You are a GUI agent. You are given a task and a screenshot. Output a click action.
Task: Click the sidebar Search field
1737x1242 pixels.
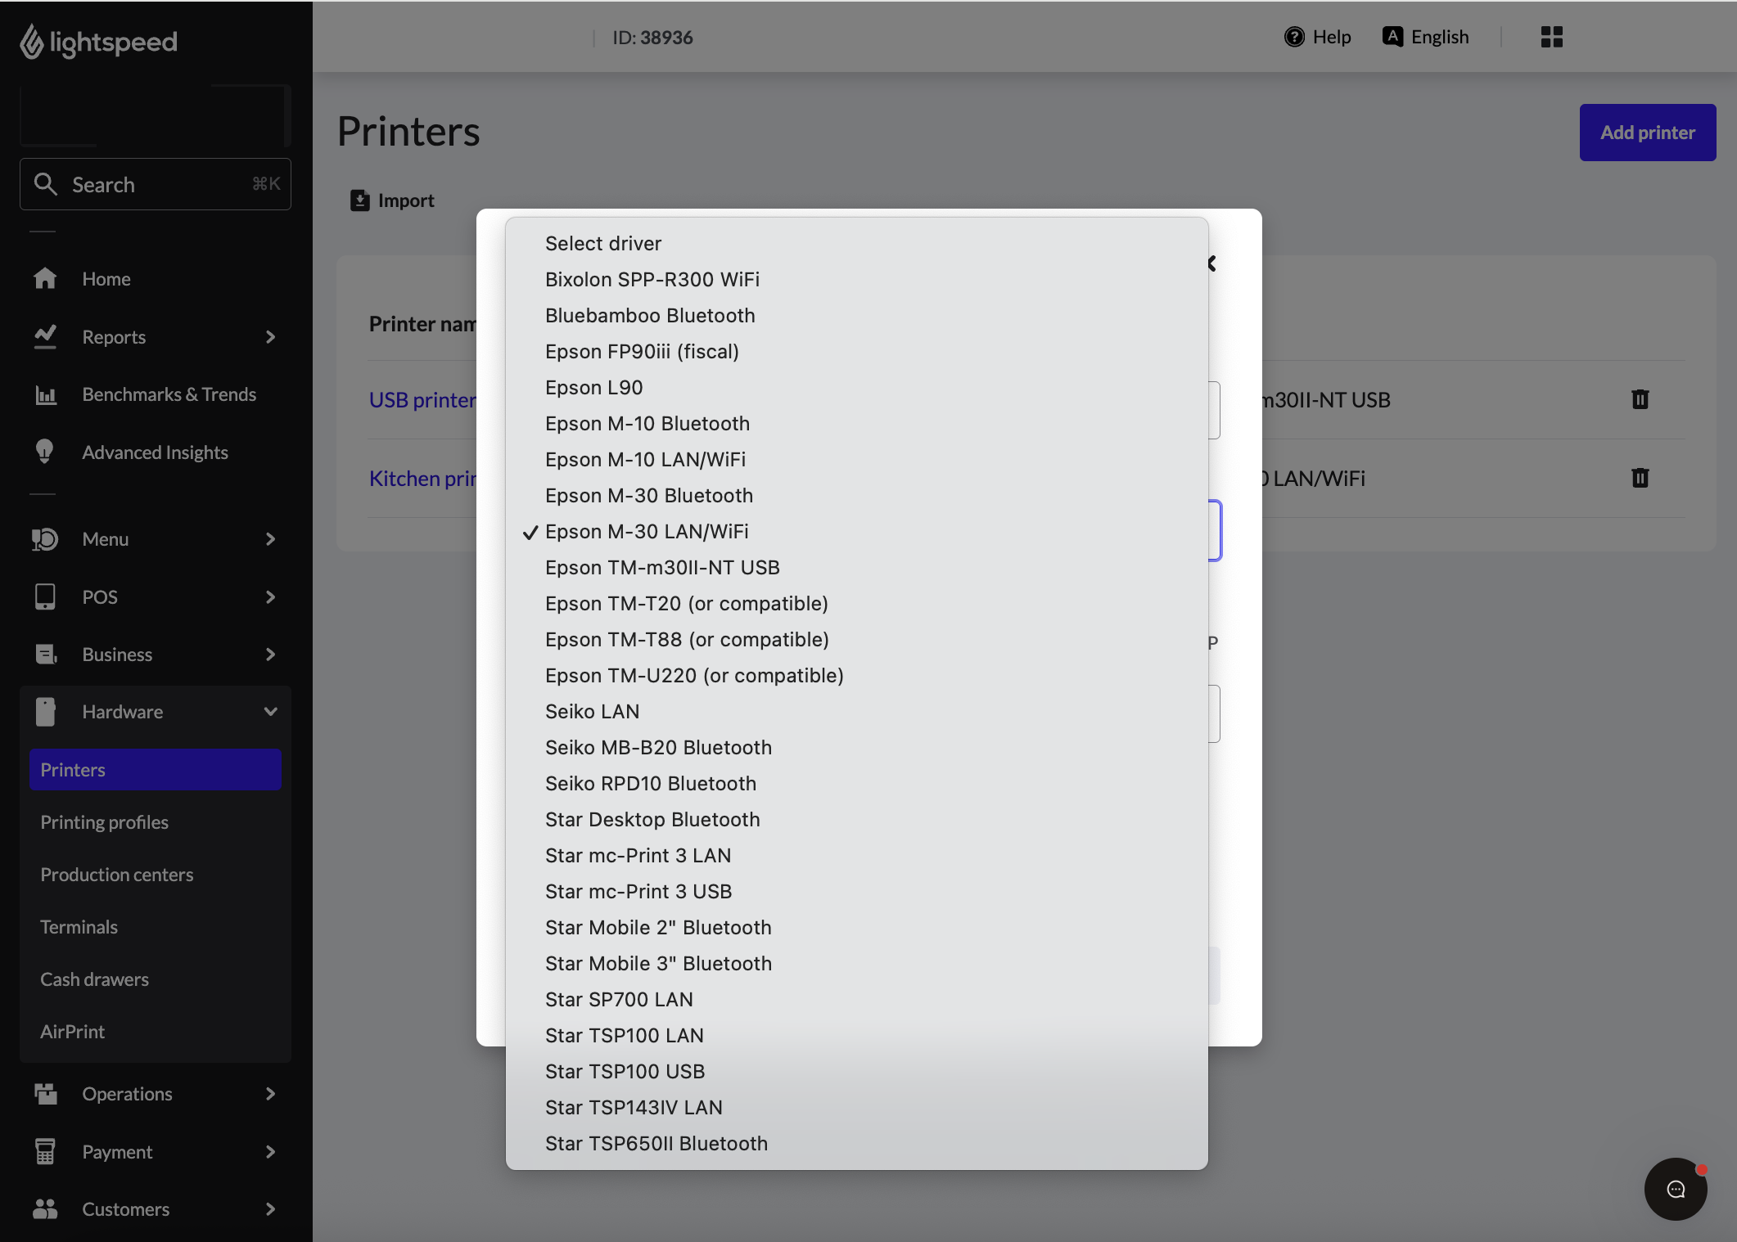click(156, 184)
